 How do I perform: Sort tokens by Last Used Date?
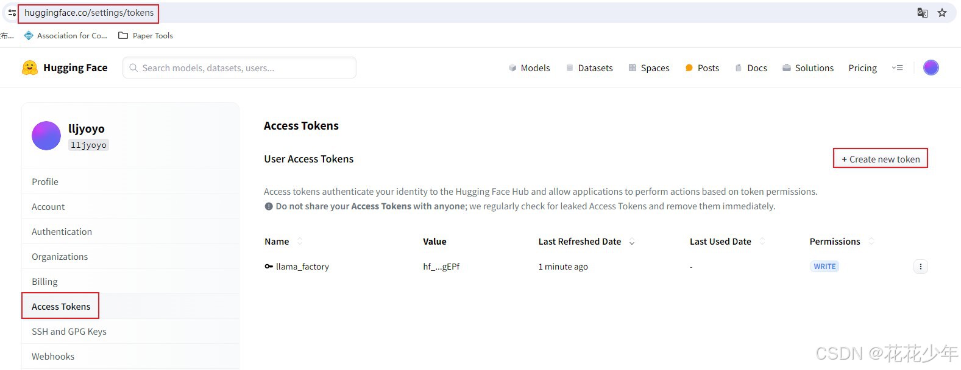[762, 242]
